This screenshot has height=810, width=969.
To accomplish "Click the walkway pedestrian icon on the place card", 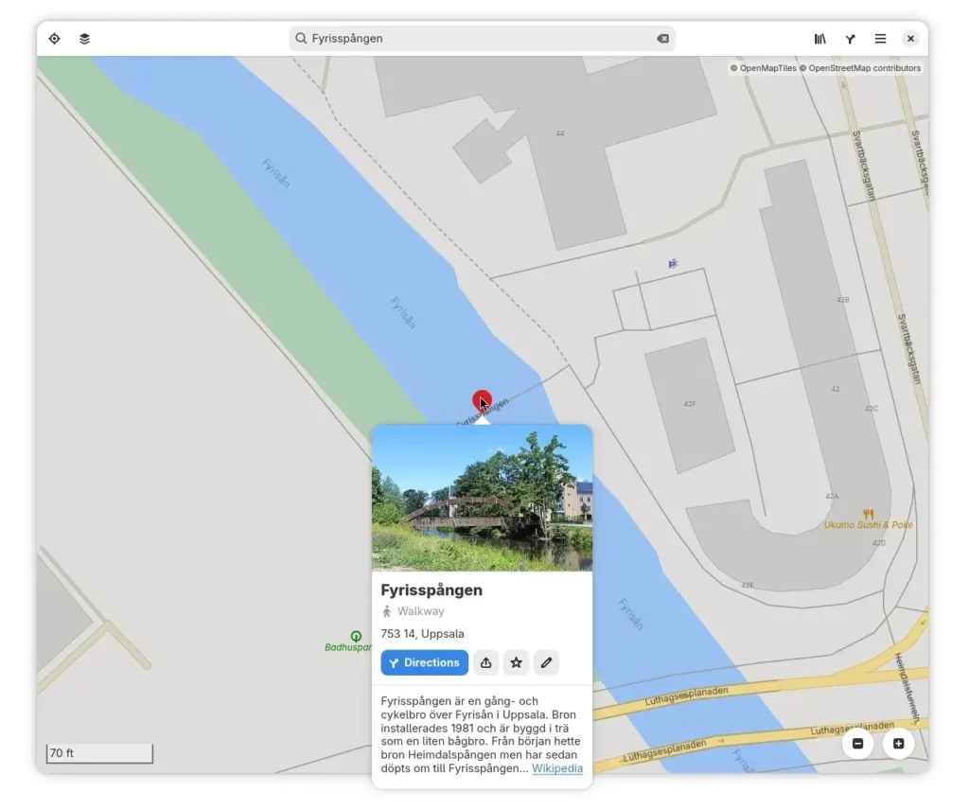I will 386,610.
